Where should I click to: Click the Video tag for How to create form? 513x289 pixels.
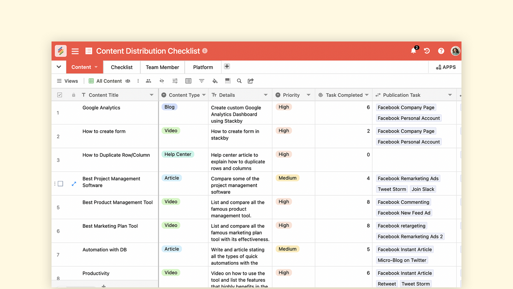[x=171, y=131]
